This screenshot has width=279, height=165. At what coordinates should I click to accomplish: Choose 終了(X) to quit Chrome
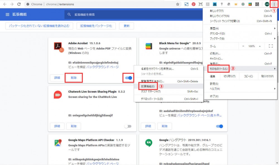tap(240, 96)
